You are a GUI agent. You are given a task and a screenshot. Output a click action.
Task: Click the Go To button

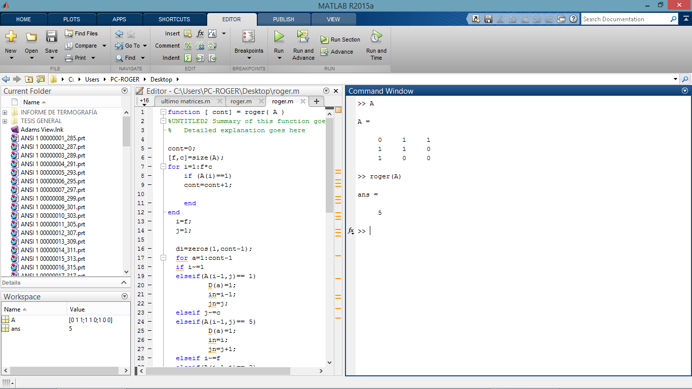pyautogui.click(x=128, y=46)
